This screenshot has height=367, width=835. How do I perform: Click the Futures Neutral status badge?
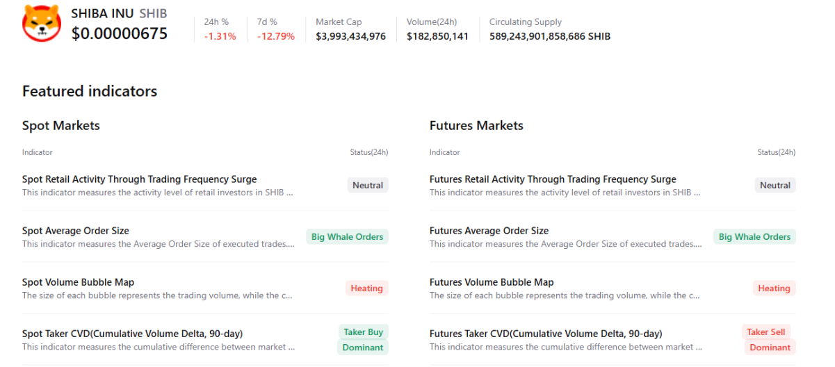tap(775, 186)
